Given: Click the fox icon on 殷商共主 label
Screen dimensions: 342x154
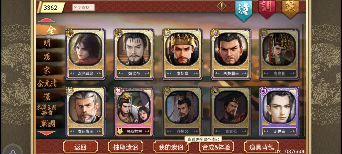Looking at the screenshot, I should [x=120, y=131].
